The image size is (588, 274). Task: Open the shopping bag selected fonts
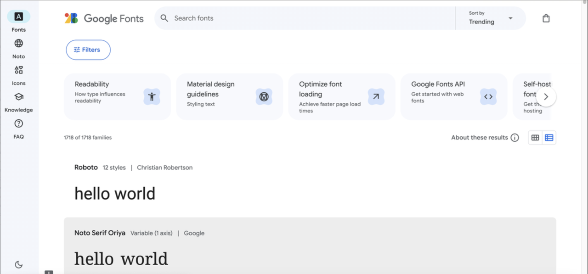coord(546,18)
